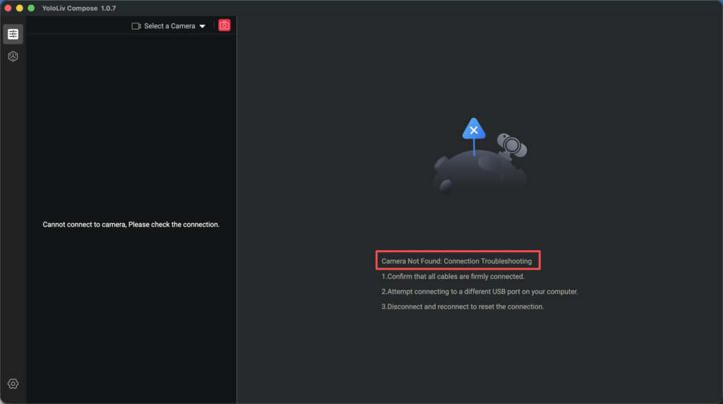Screen dimensions: 723x404
Task: Click the YoloLiv Compose 1.0.7 title
Action: tap(79, 8)
